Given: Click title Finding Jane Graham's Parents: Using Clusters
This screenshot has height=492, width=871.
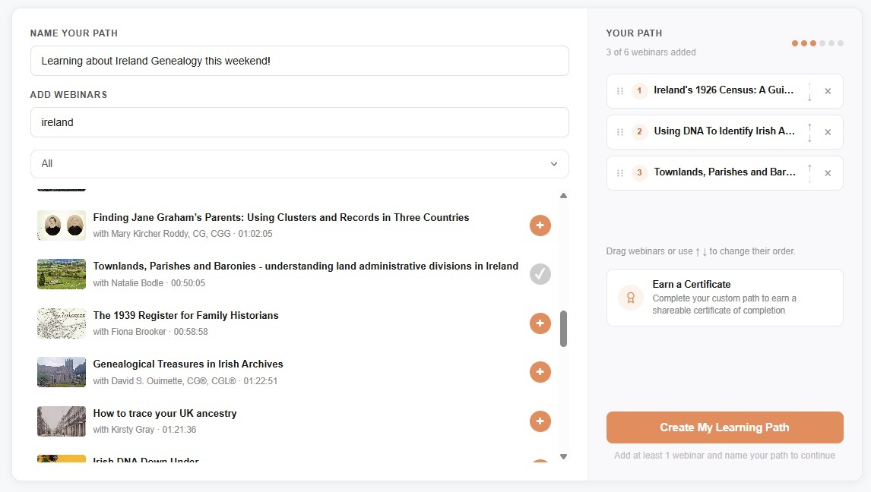Looking at the screenshot, I should tap(281, 217).
